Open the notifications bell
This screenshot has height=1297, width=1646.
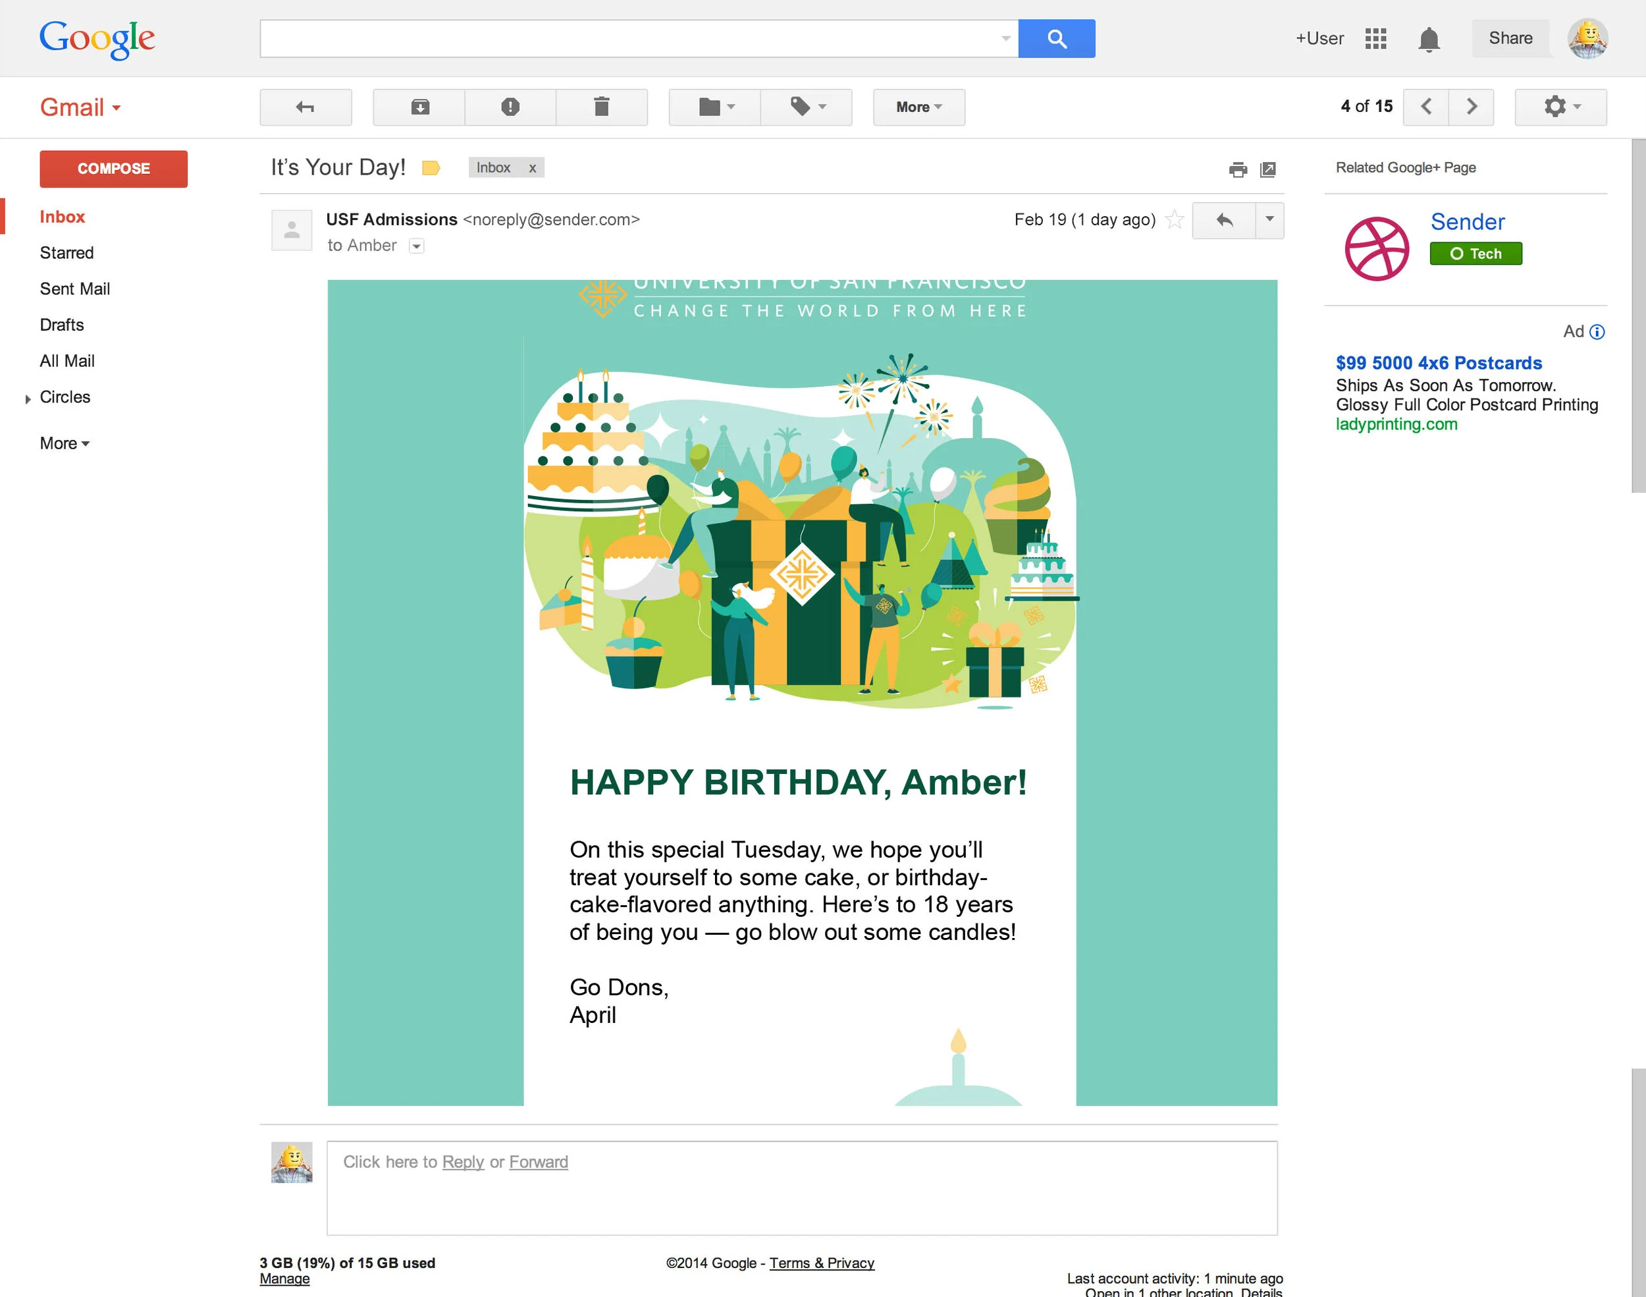pos(1429,39)
